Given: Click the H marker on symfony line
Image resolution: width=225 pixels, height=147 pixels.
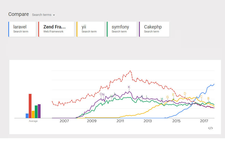Looking at the screenshot, I should pos(162,99).
